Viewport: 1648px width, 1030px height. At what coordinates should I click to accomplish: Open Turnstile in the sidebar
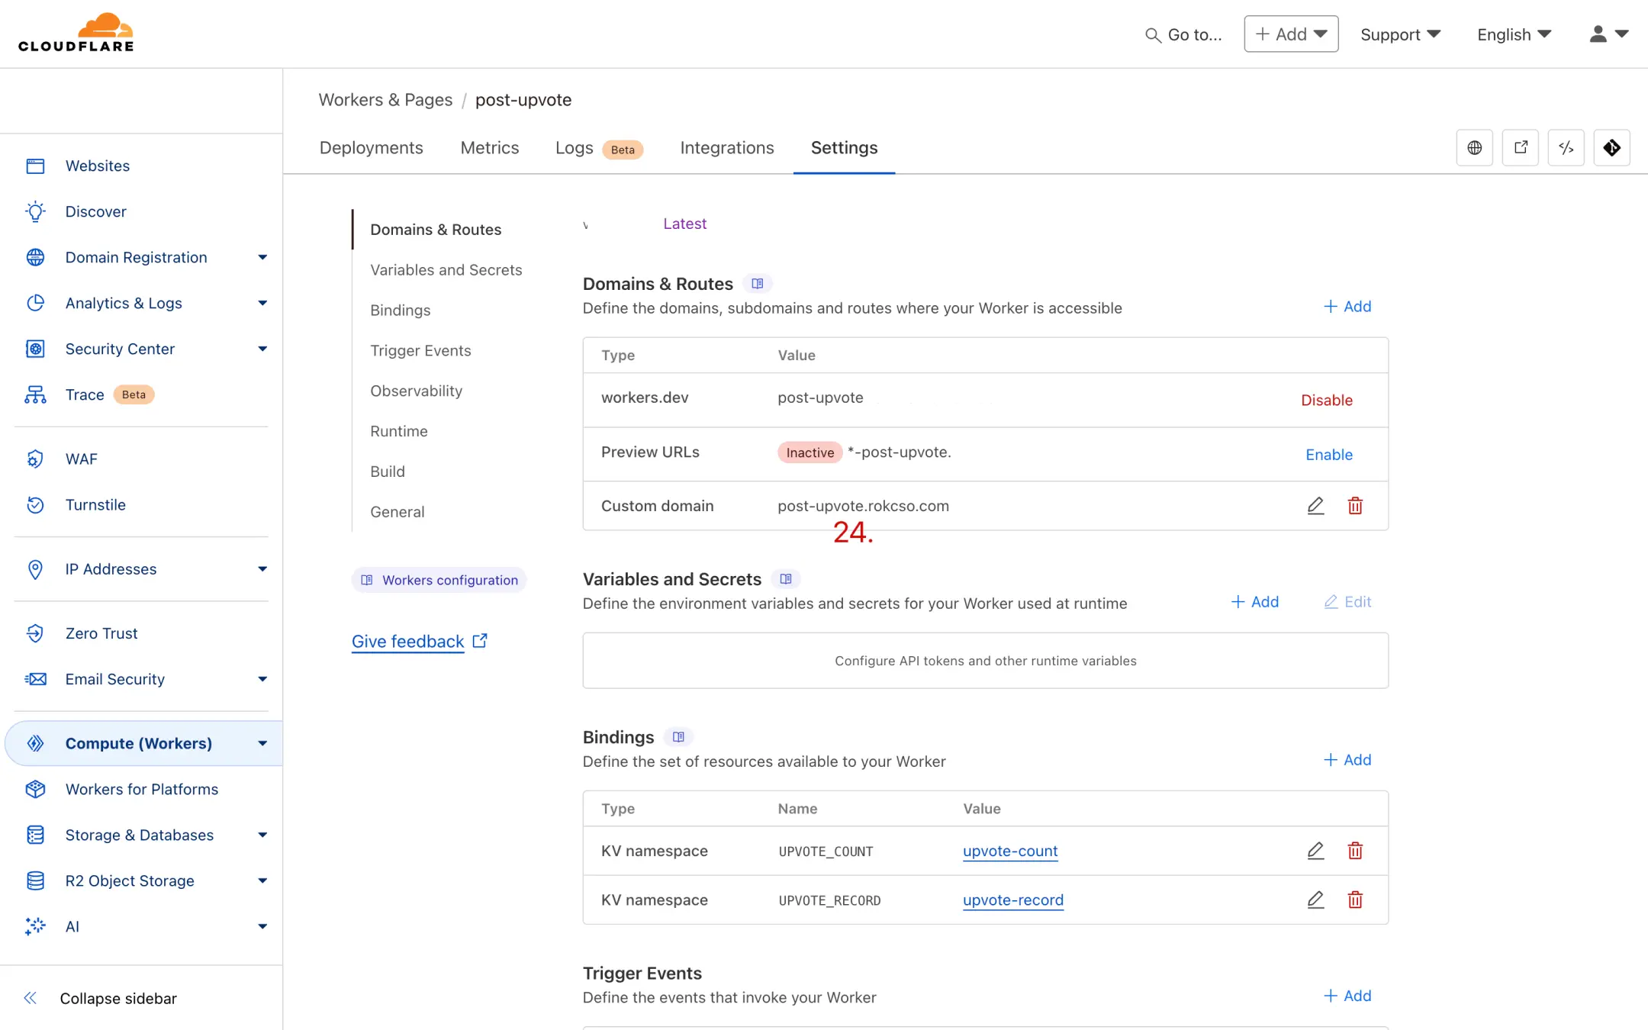(x=95, y=504)
